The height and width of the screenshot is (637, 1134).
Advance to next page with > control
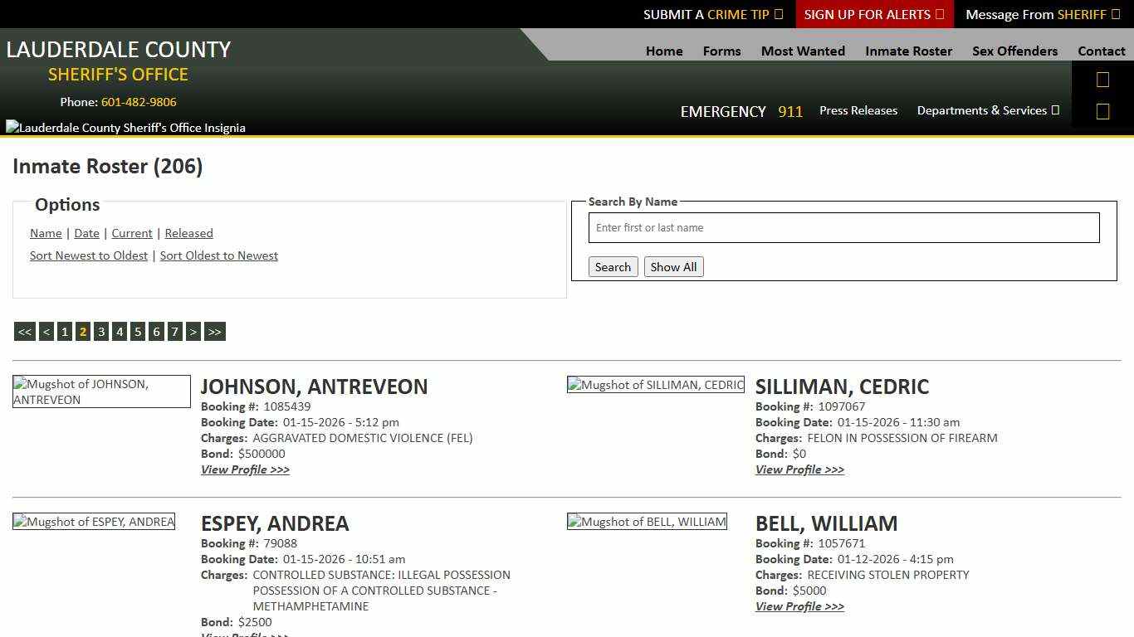point(193,331)
